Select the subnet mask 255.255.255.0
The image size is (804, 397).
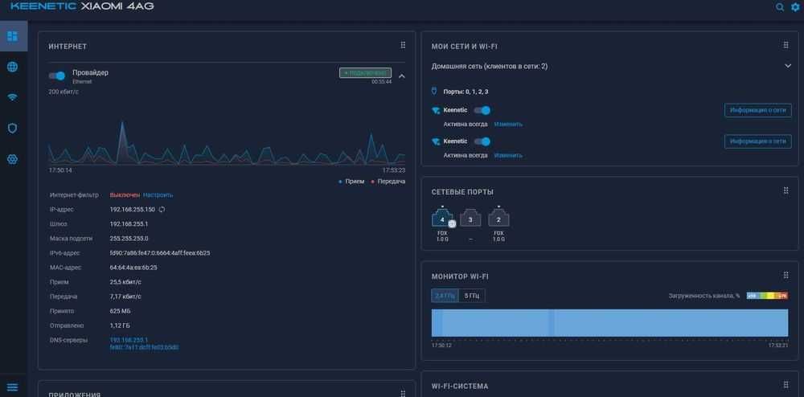pos(129,239)
